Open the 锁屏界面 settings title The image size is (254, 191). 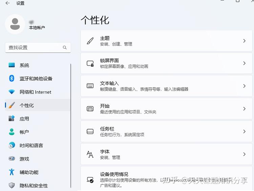coord(109,60)
